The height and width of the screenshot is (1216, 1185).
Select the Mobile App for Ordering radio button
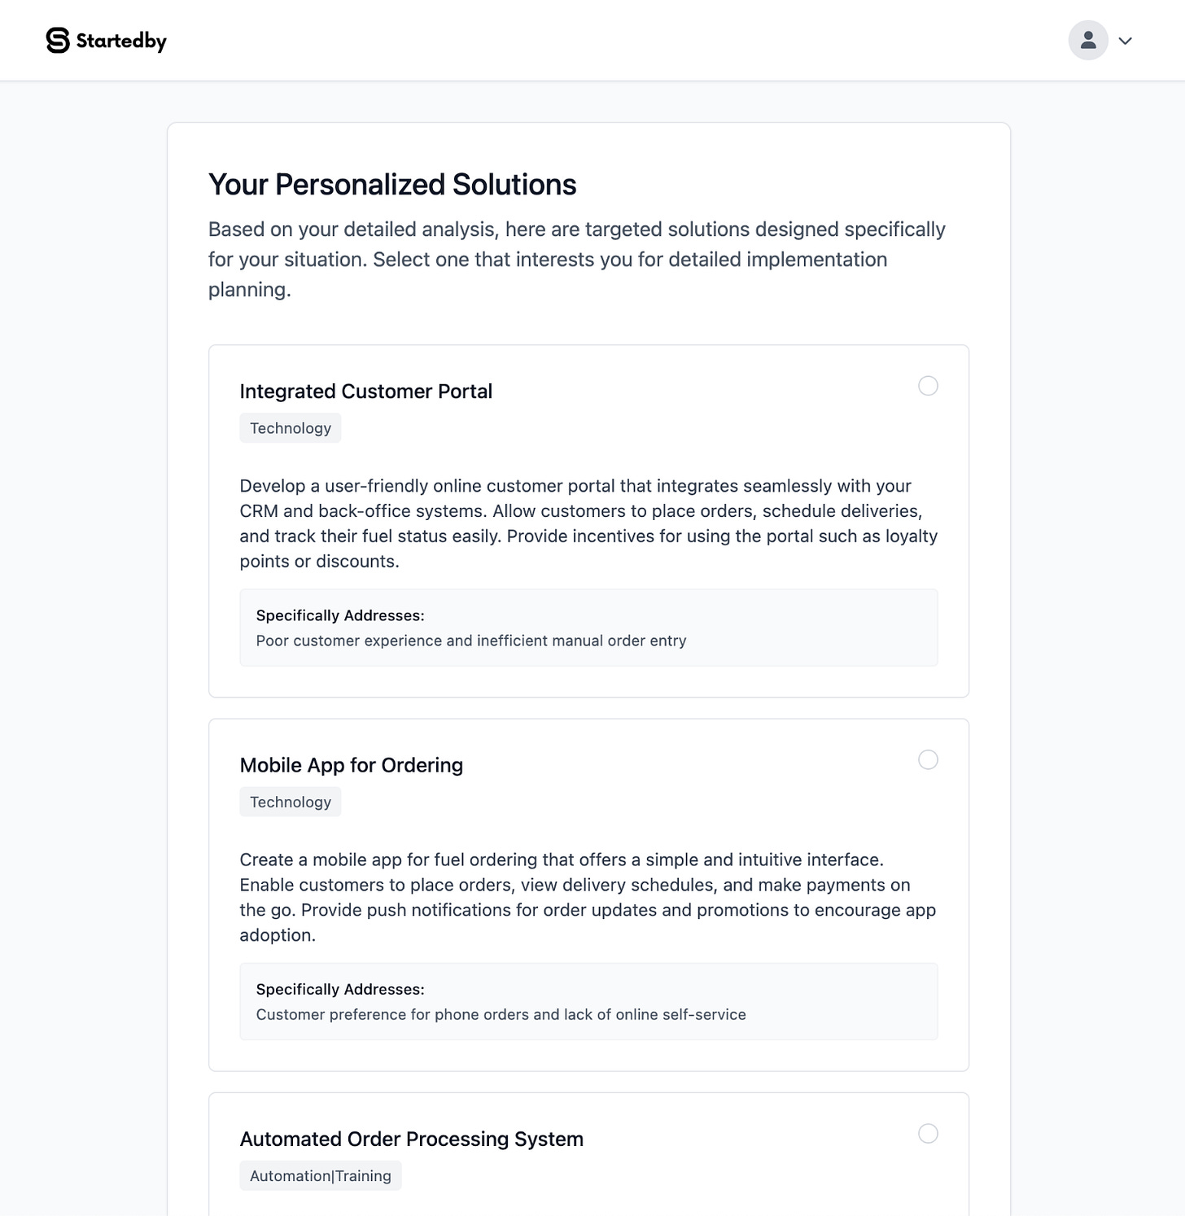pos(927,760)
